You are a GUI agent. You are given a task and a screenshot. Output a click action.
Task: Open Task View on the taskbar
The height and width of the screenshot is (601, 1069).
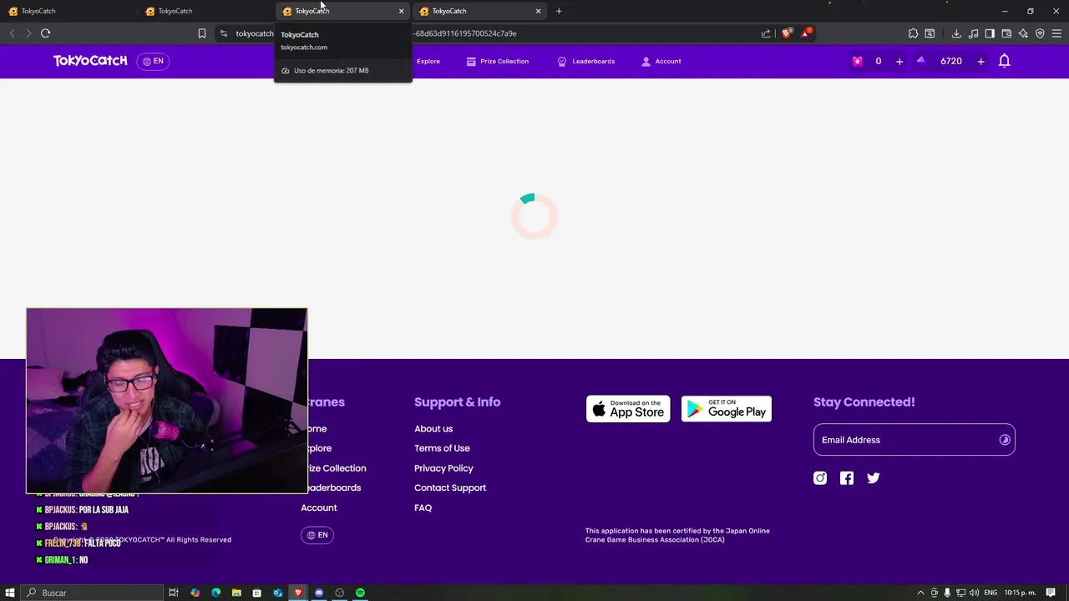coord(174,593)
